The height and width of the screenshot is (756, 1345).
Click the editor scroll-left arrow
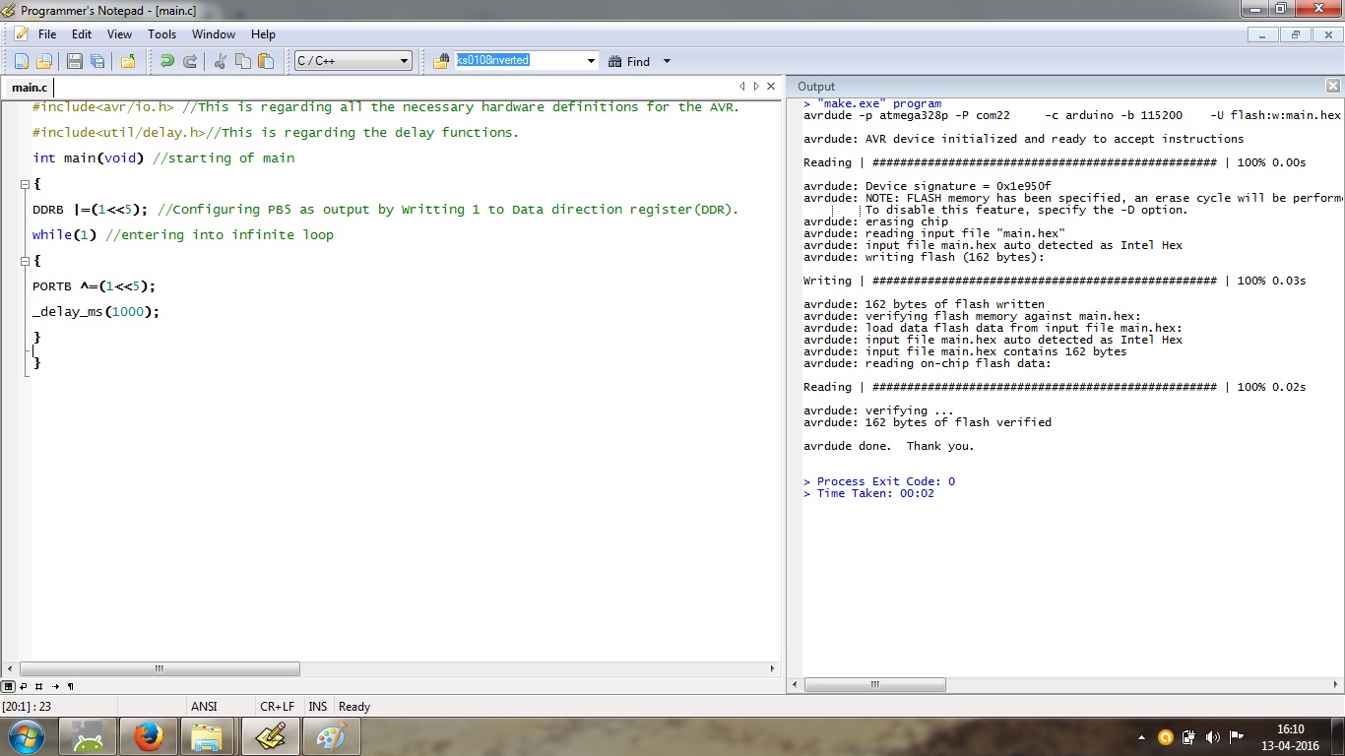[x=10, y=668]
